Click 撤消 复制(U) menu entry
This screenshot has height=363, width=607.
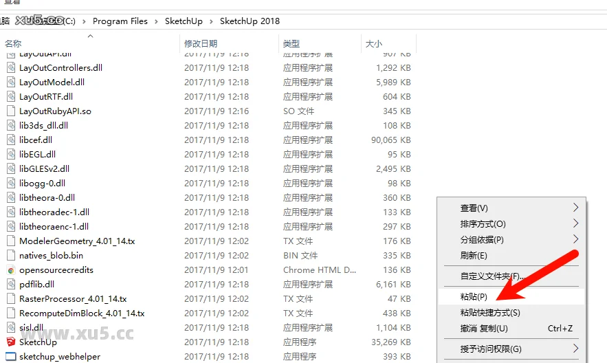tap(484, 329)
